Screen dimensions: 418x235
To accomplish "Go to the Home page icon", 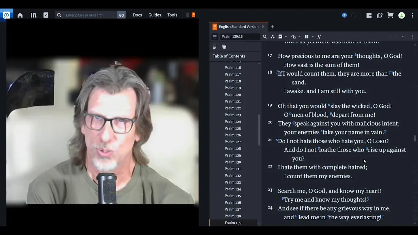I will click(x=20, y=15).
